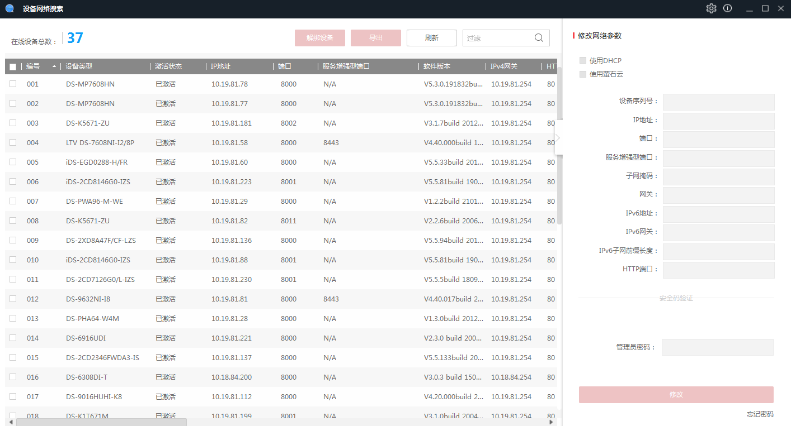Click the horizontal scrollbar thumb
791x426 pixels.
point(101,422)
